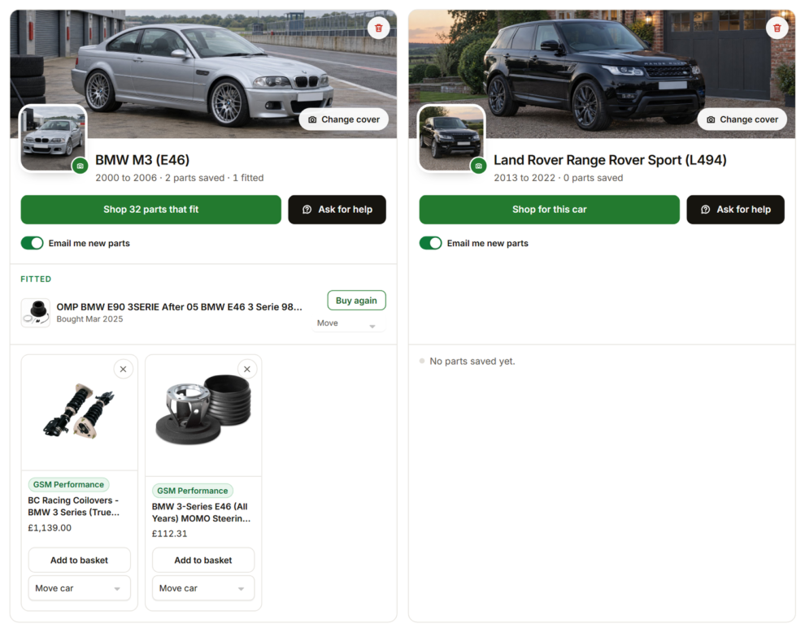805x632 pixels.
Task: Click Land Rover Range Rover Sport (L494) heading
Action: pyautogui.click(x=610, y=160)
